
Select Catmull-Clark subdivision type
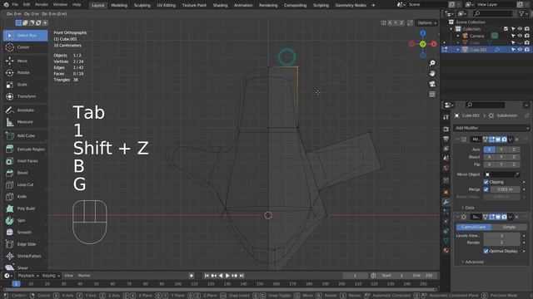point(474,227)
